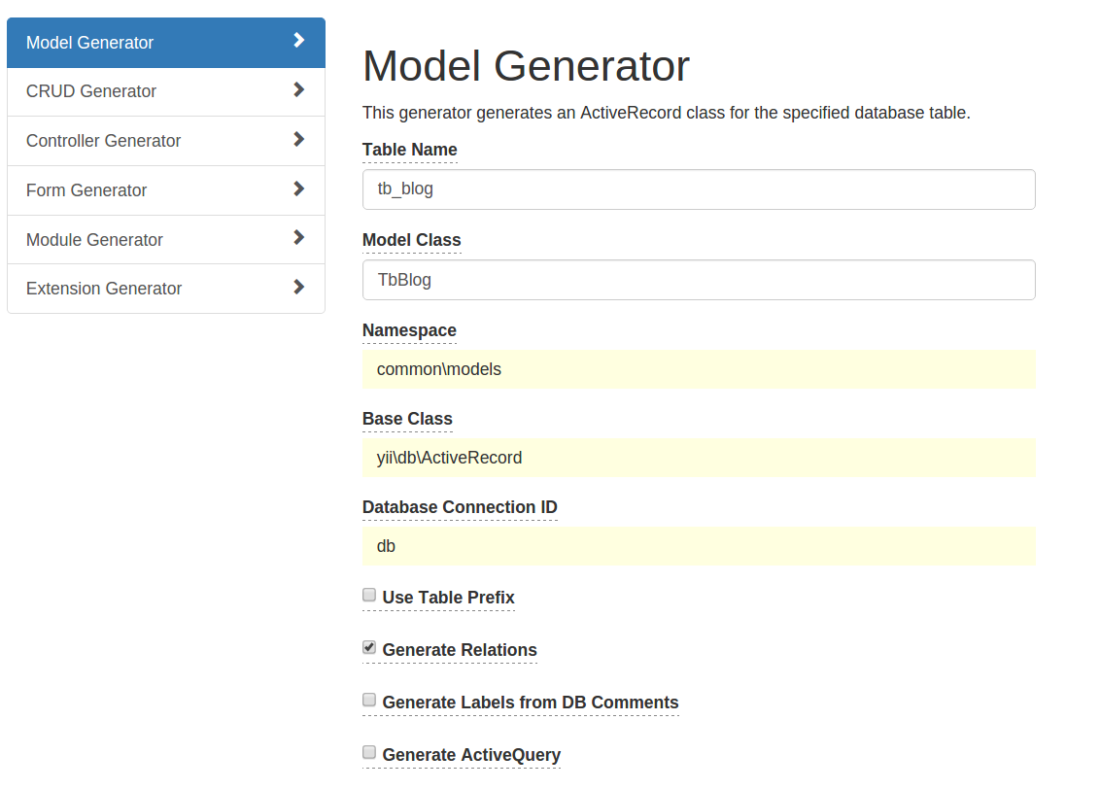This screenshot has height=789, width=1100.
Task: Open the Extension Generator menu item
Action: pos(166,289)
